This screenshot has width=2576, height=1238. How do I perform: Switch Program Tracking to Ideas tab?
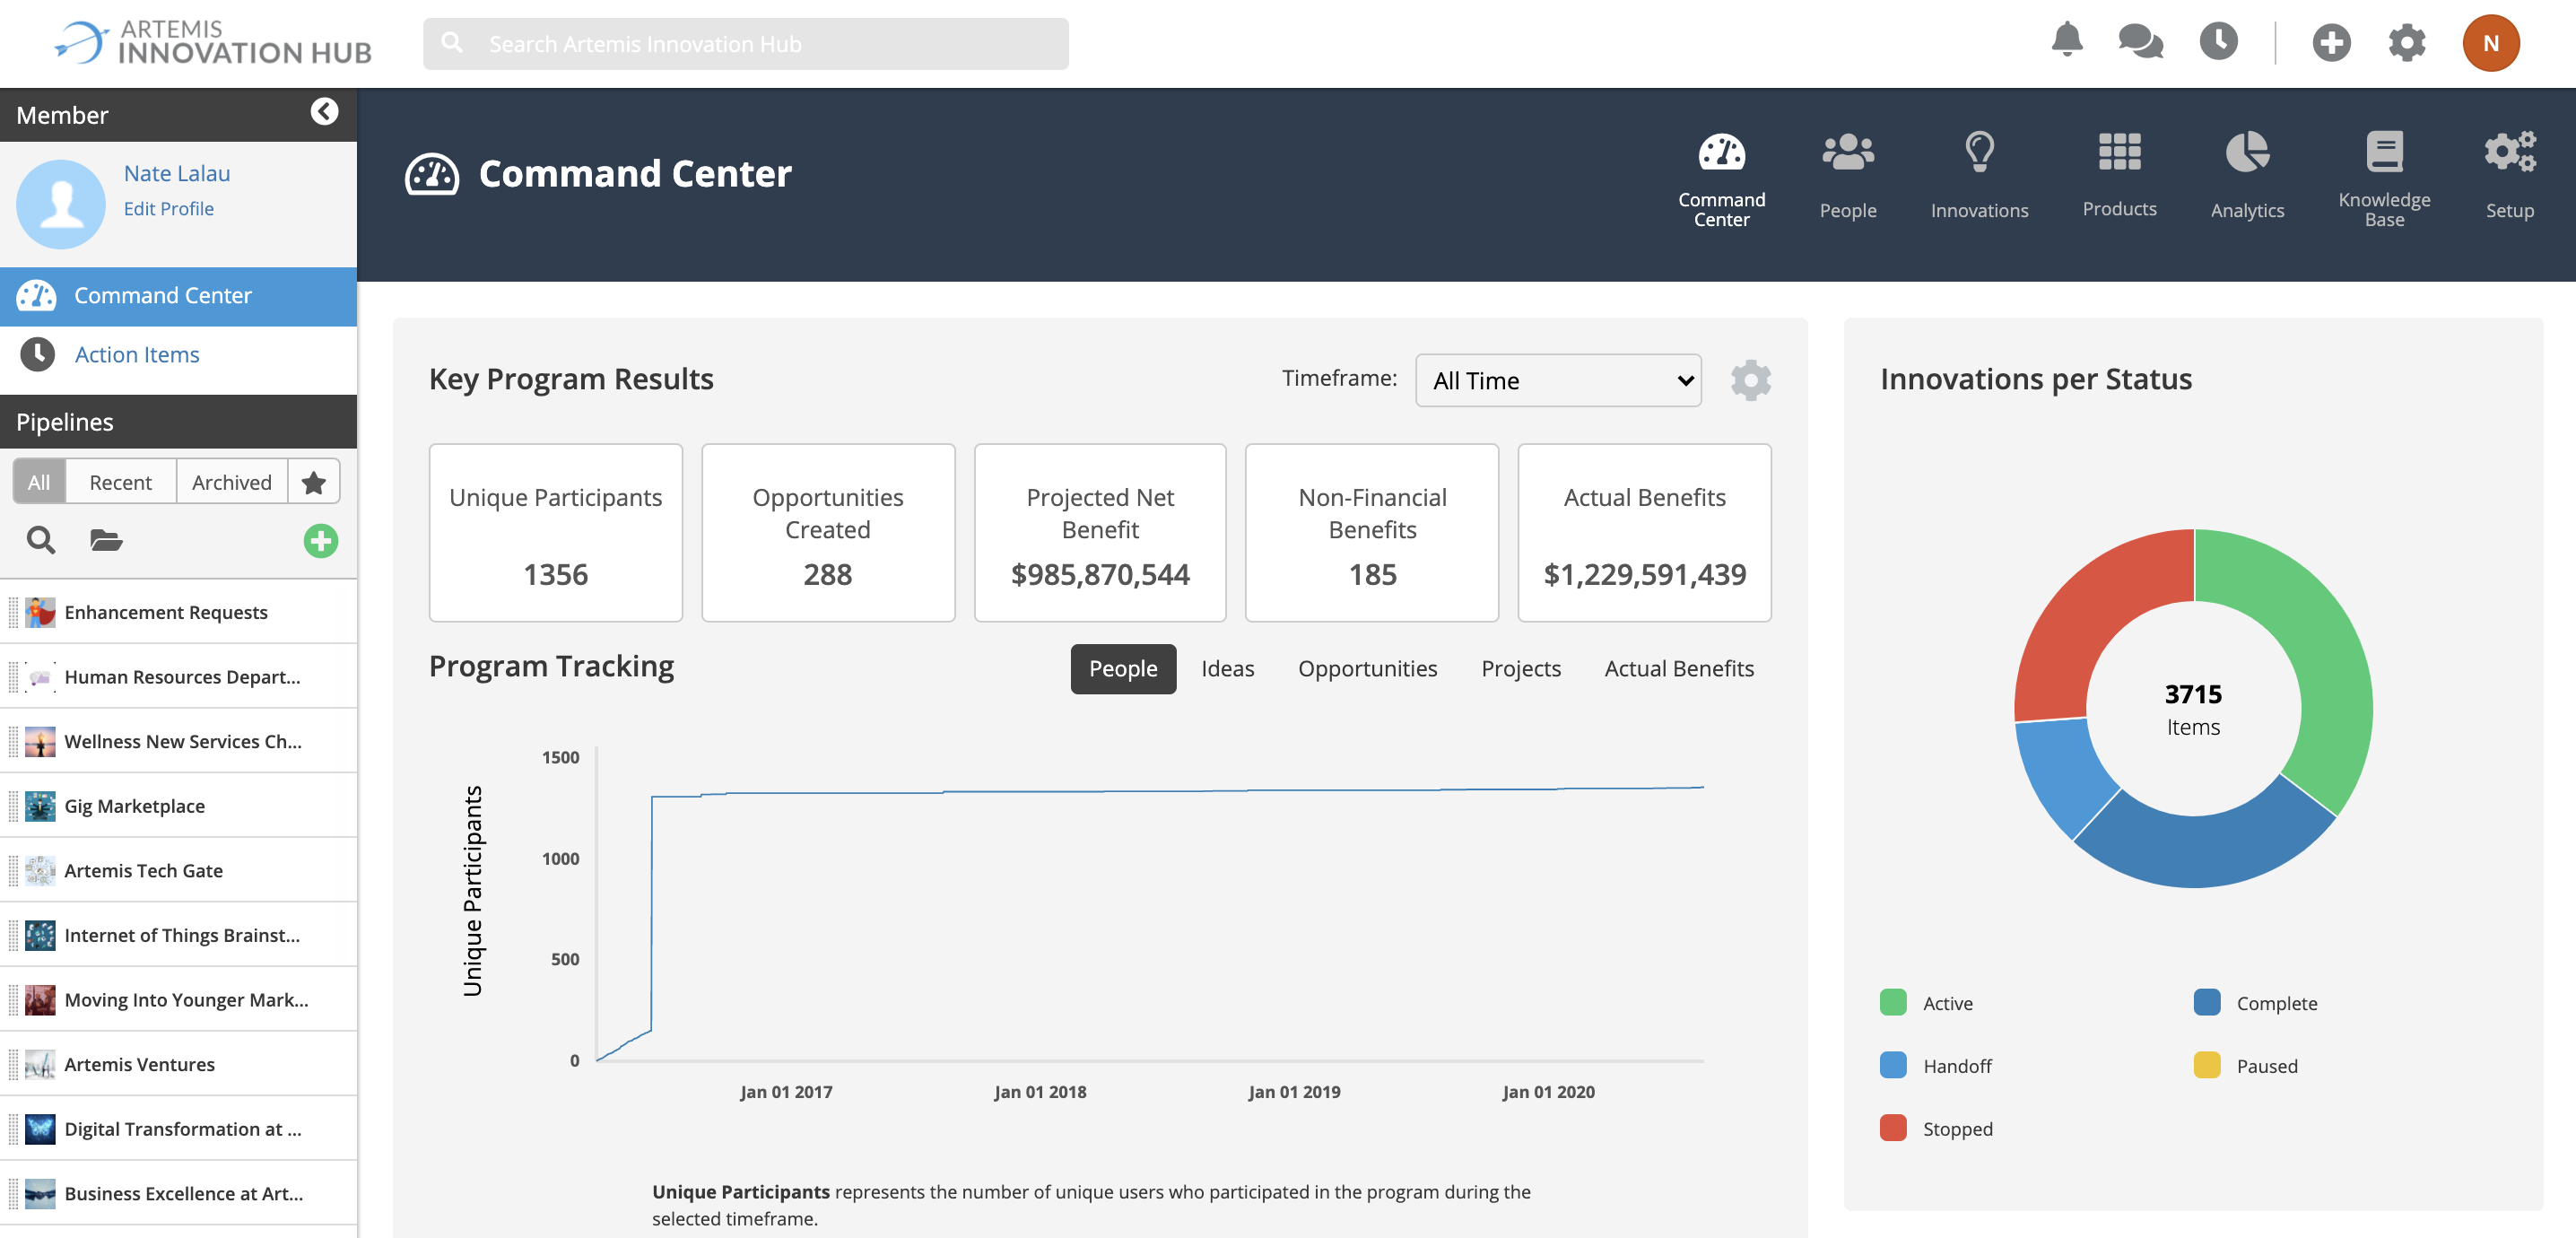click(x=1227, y=669)
